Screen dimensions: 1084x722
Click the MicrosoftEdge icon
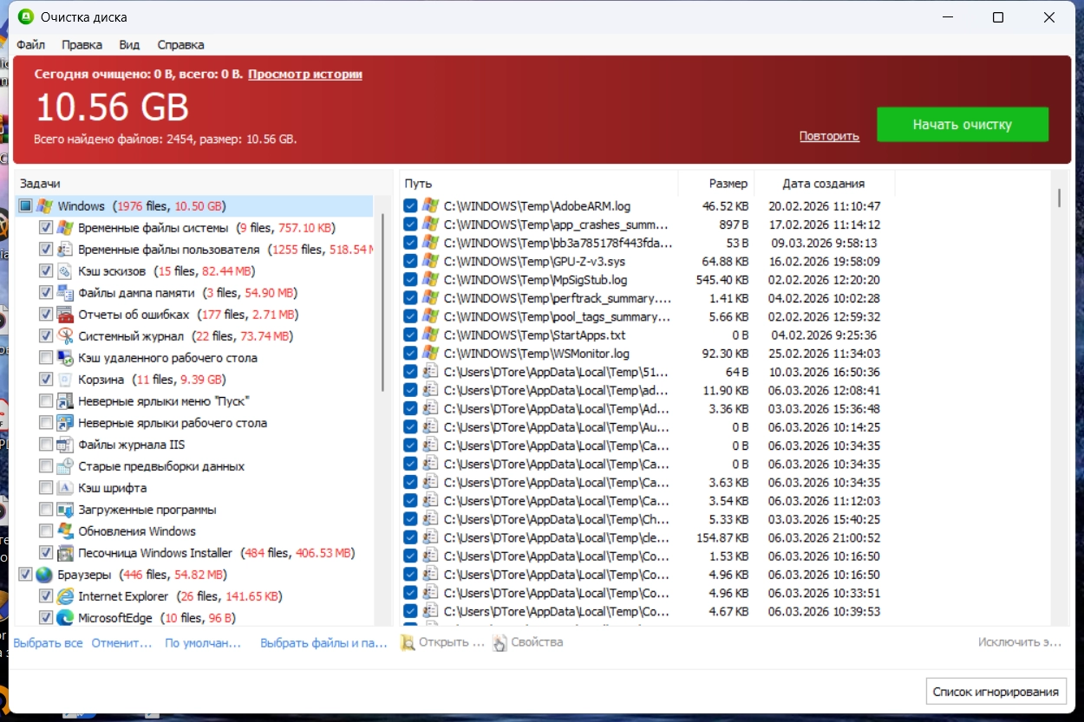(x=65, y=618)
